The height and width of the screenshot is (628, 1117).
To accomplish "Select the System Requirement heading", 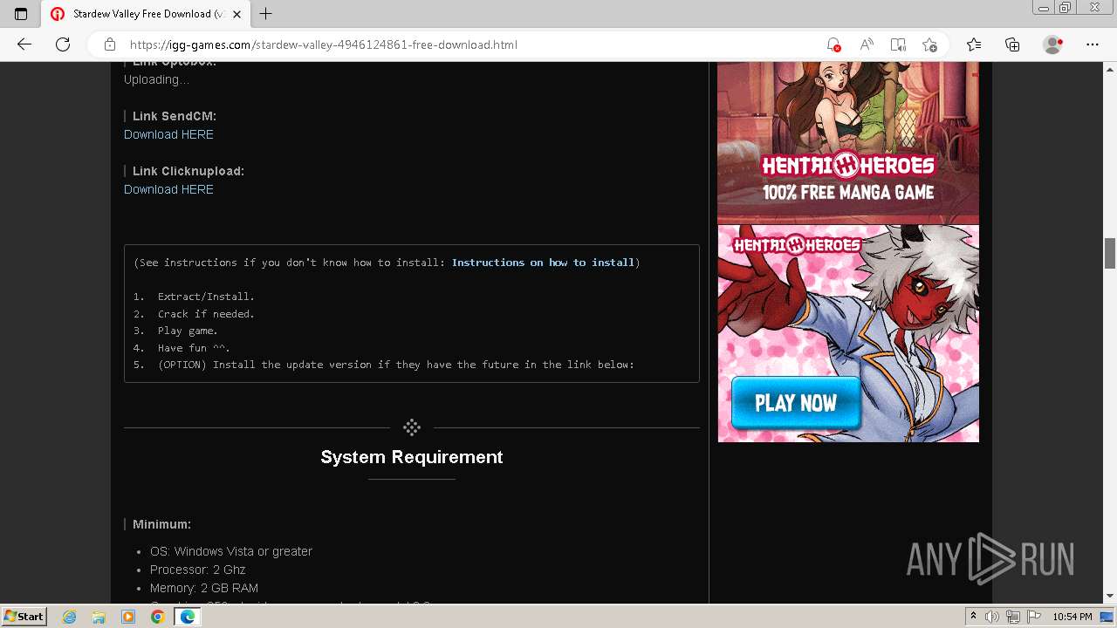I will [x=412, y=457].
